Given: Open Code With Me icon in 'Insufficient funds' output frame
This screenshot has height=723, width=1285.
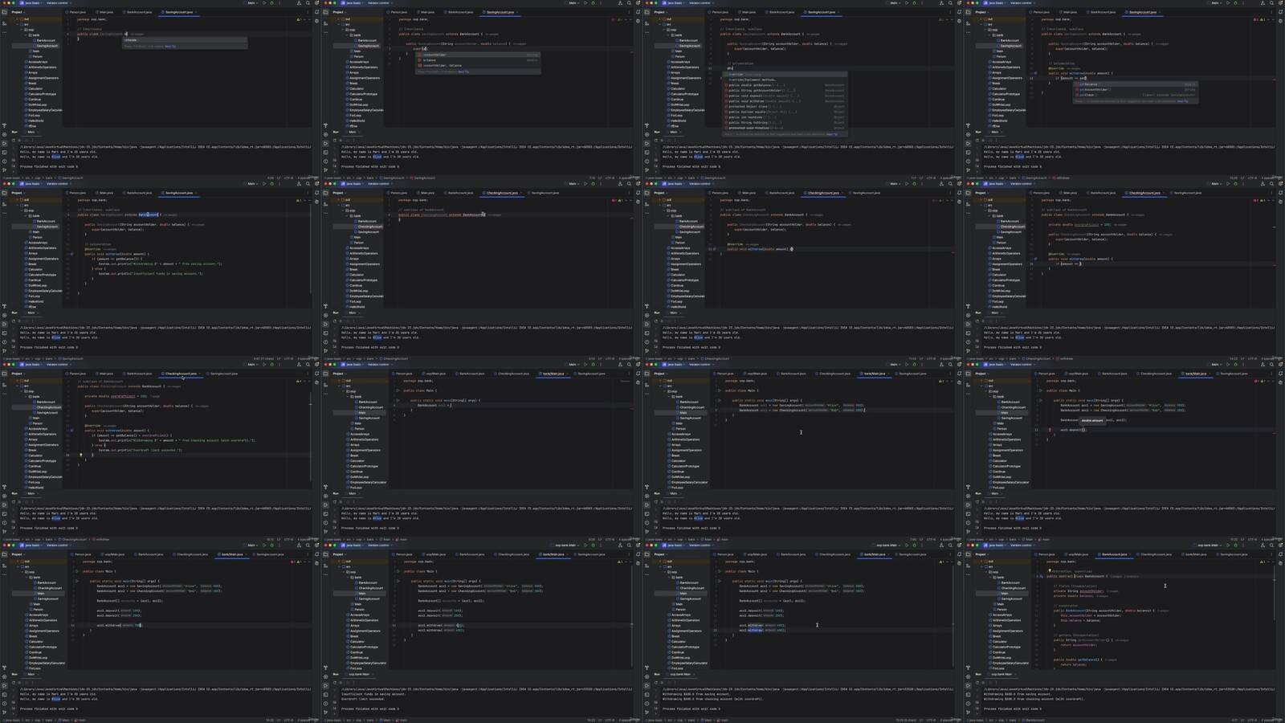Looking at the screenshot, I should pyautogui.click(x=620, y=545).
